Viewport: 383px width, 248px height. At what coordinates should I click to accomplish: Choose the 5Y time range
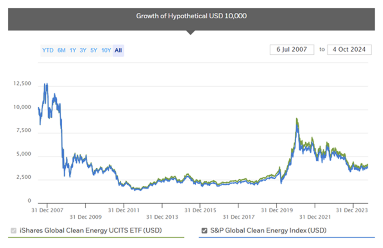point(94,50)
